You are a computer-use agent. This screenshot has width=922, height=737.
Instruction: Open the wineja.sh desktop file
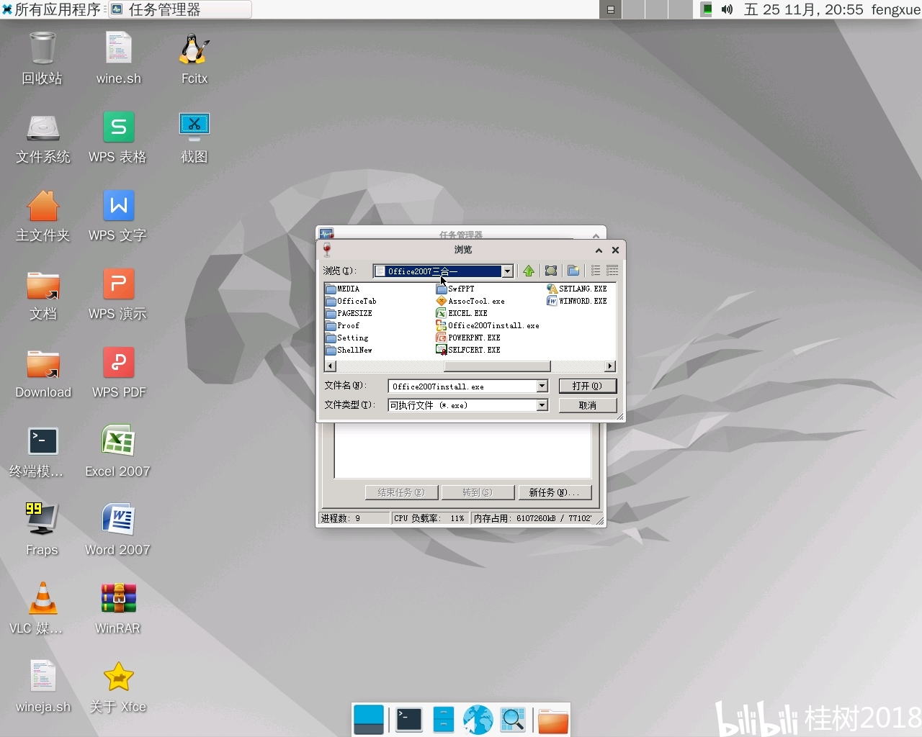pos(43,687)
